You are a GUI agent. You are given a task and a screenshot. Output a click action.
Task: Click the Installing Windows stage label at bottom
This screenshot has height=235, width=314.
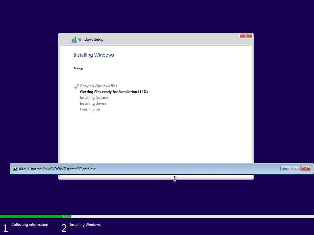click(x=85, y=225)
